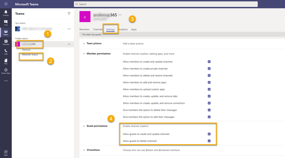Screen dimensions: 285x158
Task: Uncheck Allow members to create and update channels
Action: point(209,62)
